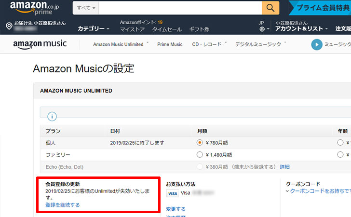The height and width of the screenshot is (217, 351).
Task: Click the クーポンコード heading
Action: pyautogui.click(x=303, y=184)
